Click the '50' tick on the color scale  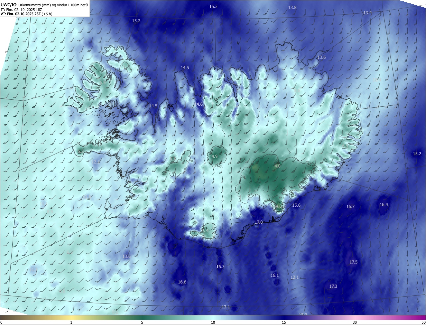[x=423, y=322]
